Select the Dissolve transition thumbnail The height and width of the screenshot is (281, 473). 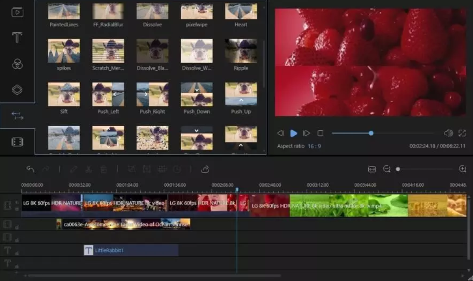coord(152,11)
